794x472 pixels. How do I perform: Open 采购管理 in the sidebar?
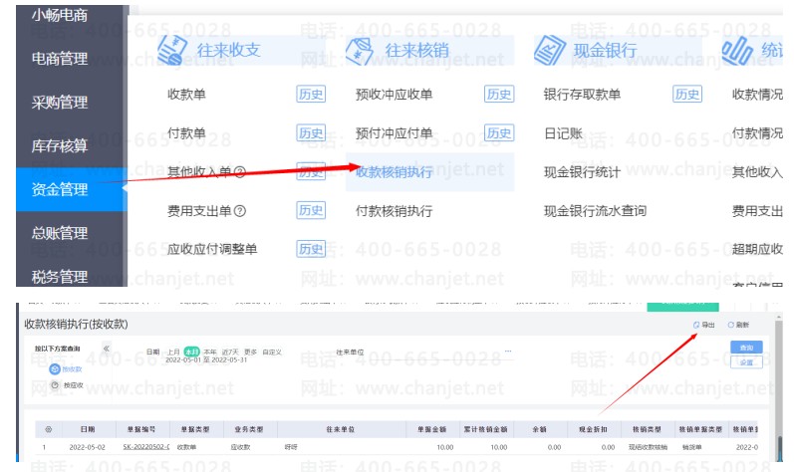(60, 103)
